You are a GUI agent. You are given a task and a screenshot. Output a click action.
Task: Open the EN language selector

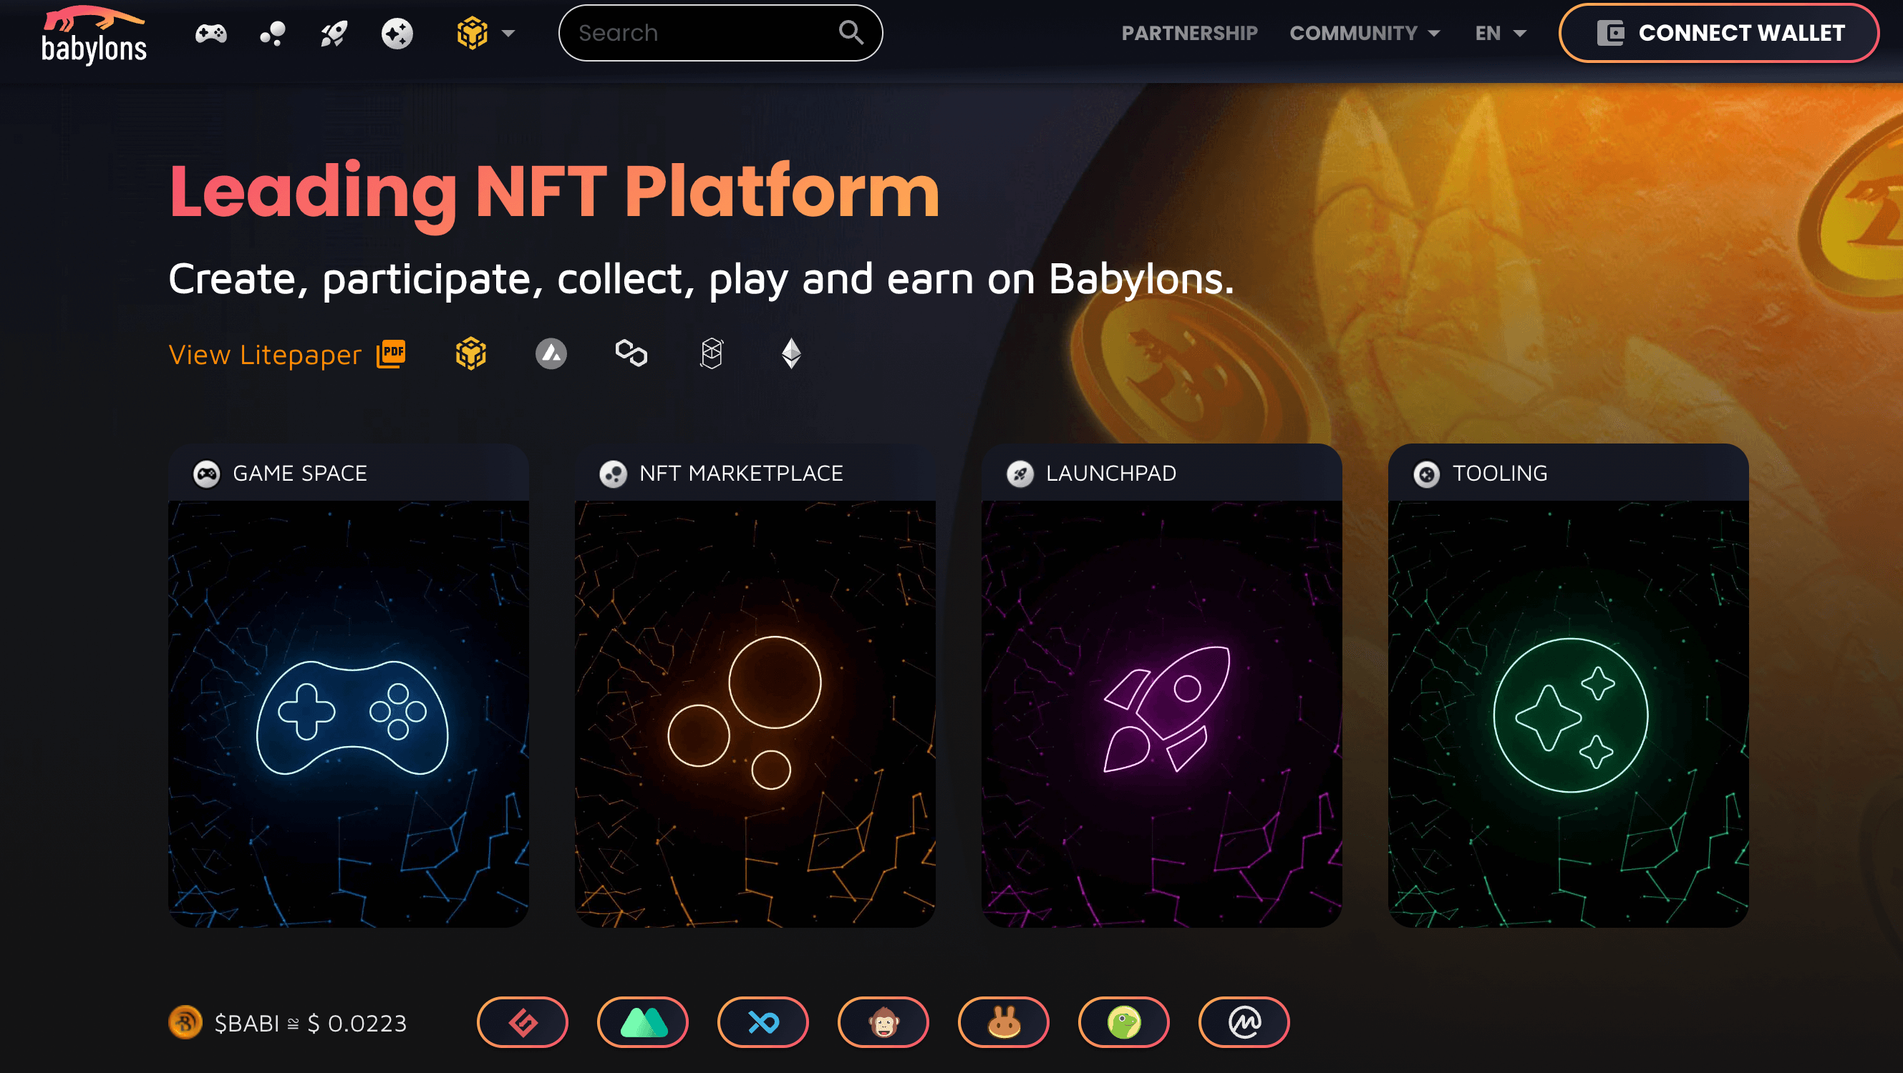coord(1500,33)
